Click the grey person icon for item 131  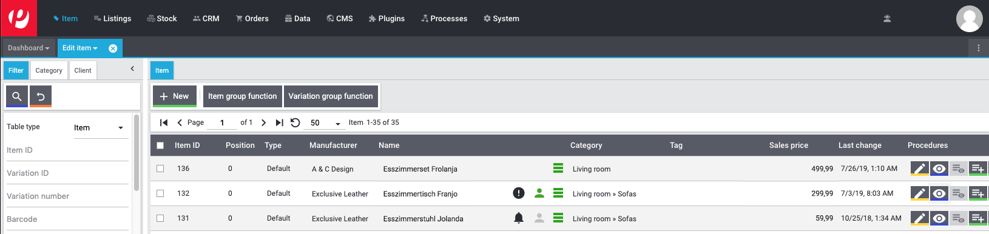[x=539, y=218]
